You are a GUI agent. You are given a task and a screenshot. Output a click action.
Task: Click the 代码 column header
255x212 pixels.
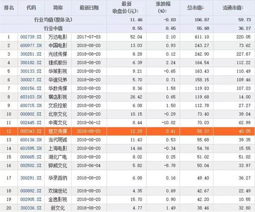(x=31, y=7)
